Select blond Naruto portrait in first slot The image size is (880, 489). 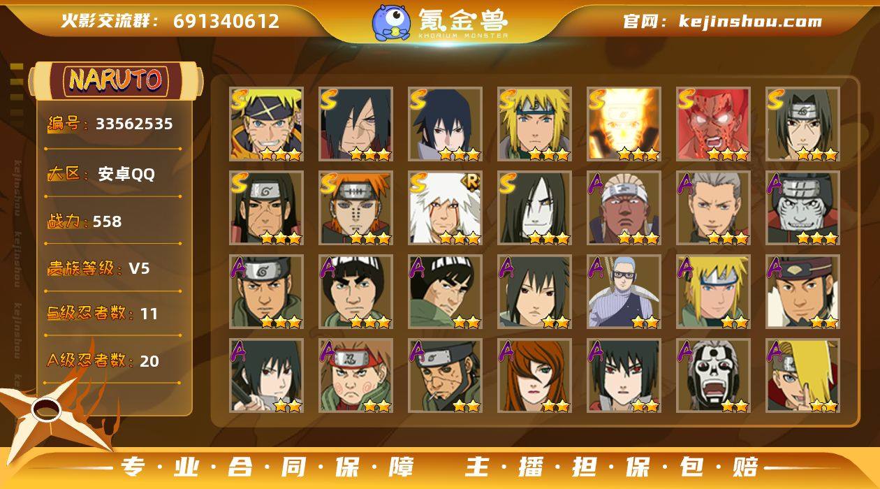(x=267, y=124)
